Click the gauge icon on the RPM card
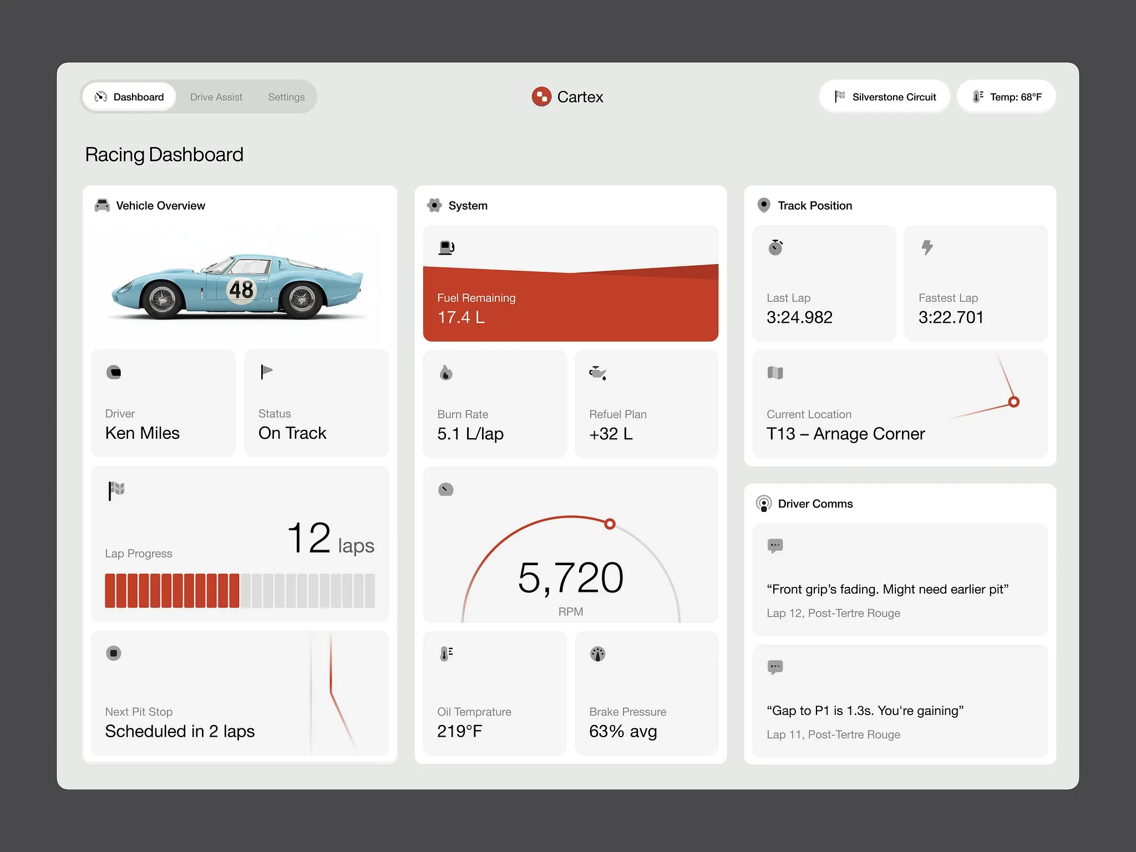1136x852 pixels. (446, 489)
